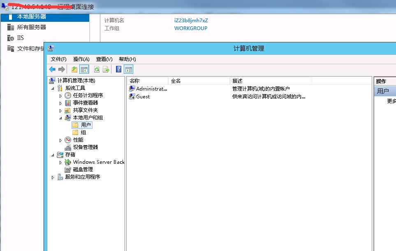Open the 查看(V) menu
The image size is (396, 251).
[104, 59]
